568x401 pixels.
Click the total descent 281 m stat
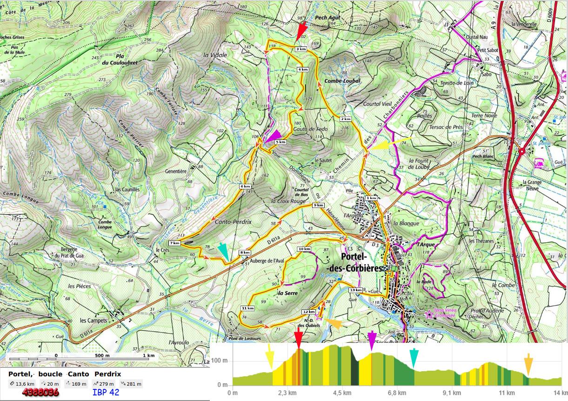click(x=131, y=384)
